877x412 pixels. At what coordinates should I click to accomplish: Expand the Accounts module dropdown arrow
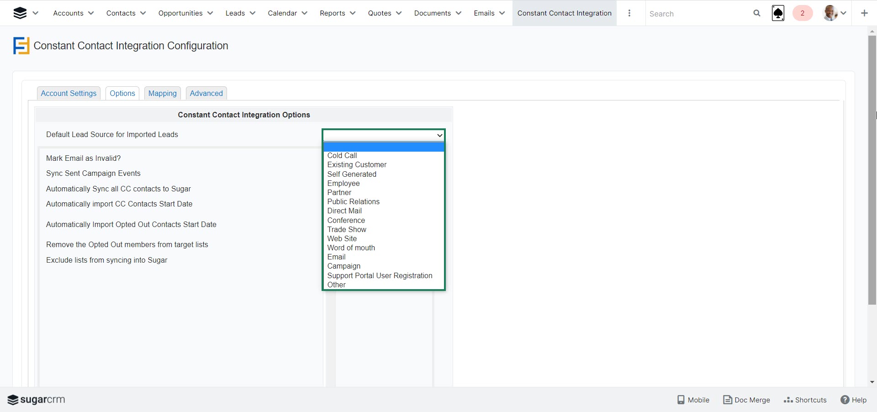tap(91, 13)
